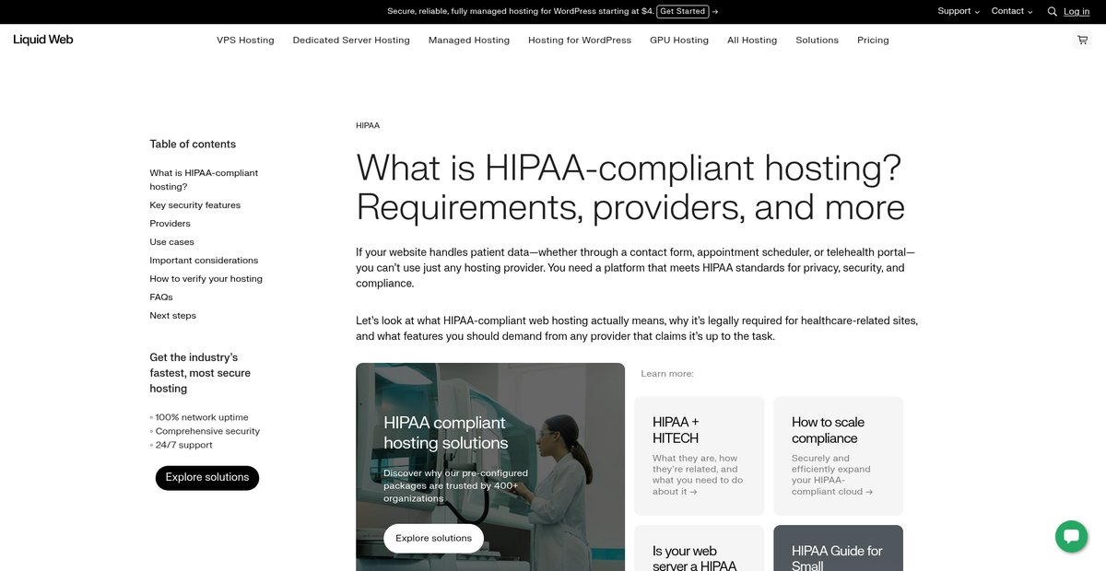Open 'Is your web server a HIPAA' card
This screenshot has width=1106, height=571.
tap(699, 548)
